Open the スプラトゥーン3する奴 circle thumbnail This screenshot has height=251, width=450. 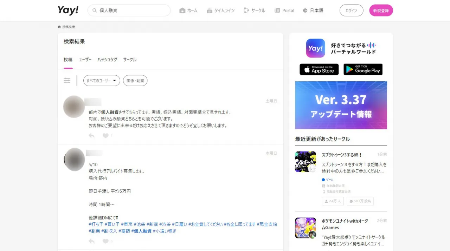click(x=305, y=162)
